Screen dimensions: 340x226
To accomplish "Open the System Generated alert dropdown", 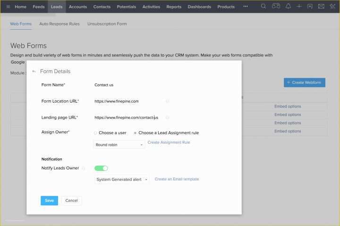I will click(122, 179).
